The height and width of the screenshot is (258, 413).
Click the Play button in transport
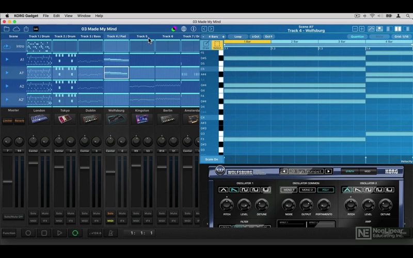click(60, 233)
